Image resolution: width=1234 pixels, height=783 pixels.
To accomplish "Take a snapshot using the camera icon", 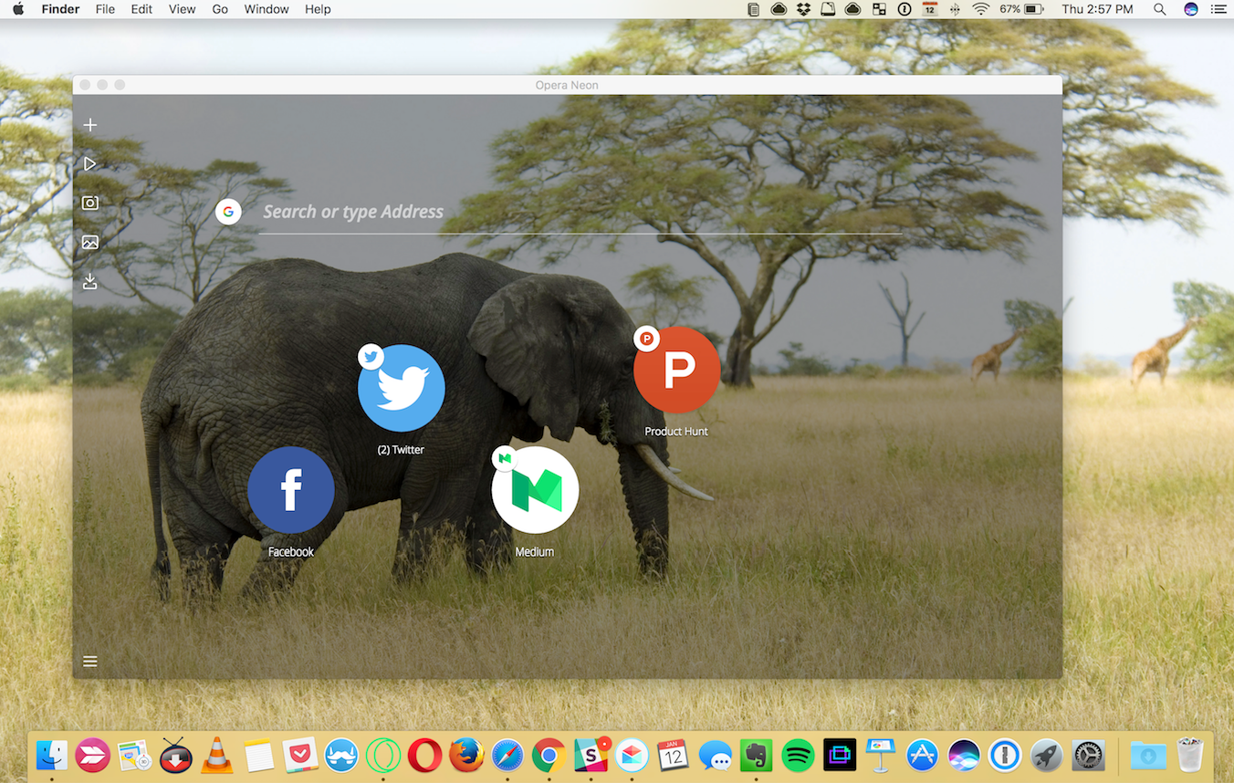I will click(89, 203).
